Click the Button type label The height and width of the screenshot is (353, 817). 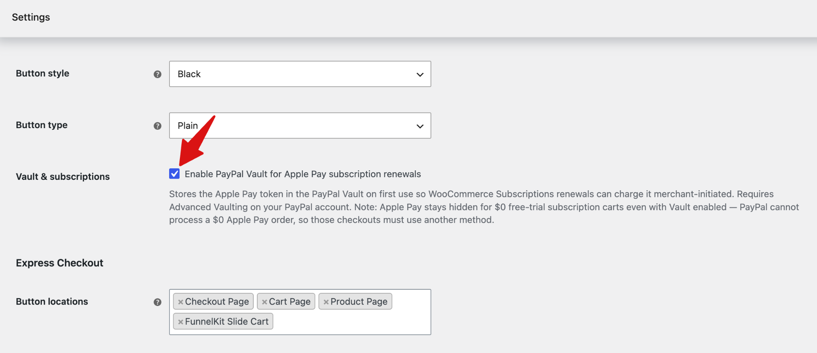coord(41,125)
